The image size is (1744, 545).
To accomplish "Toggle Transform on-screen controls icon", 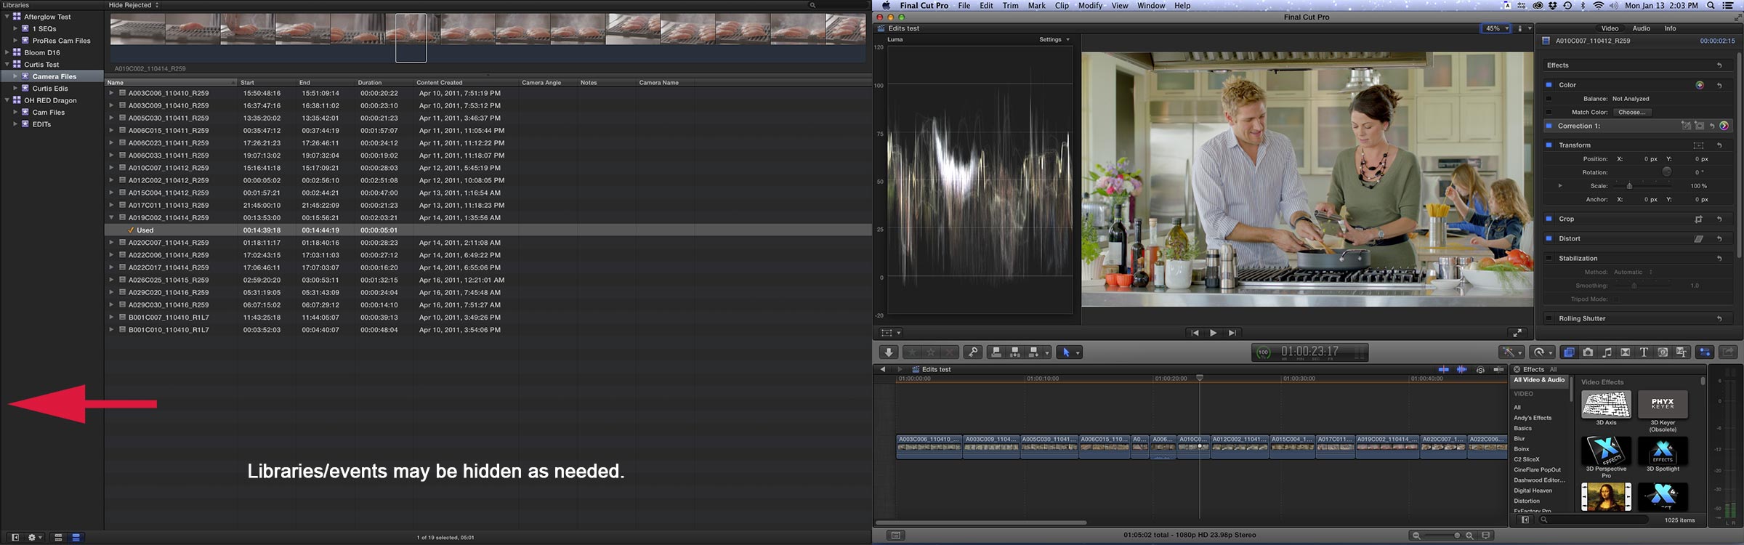I will coord(1698,145).
